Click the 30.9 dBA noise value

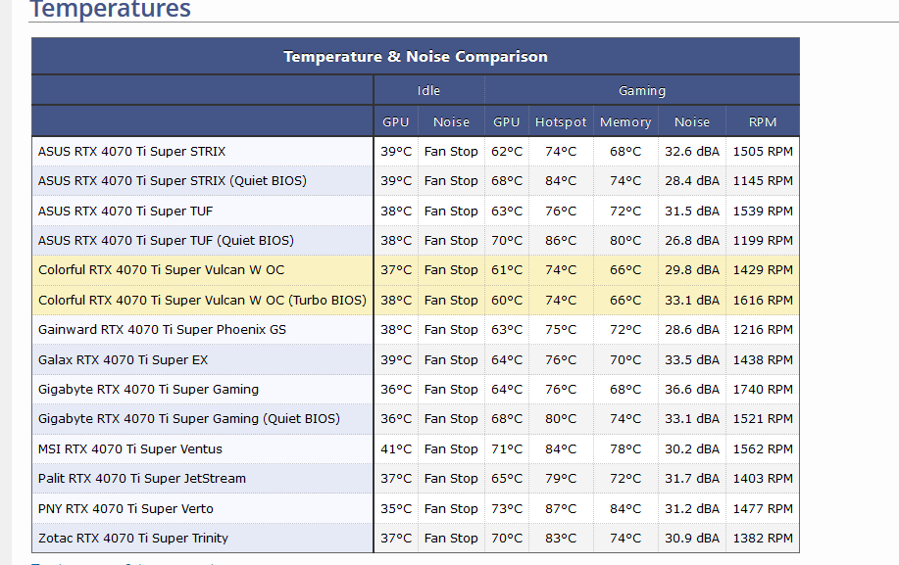coord(692,539)
